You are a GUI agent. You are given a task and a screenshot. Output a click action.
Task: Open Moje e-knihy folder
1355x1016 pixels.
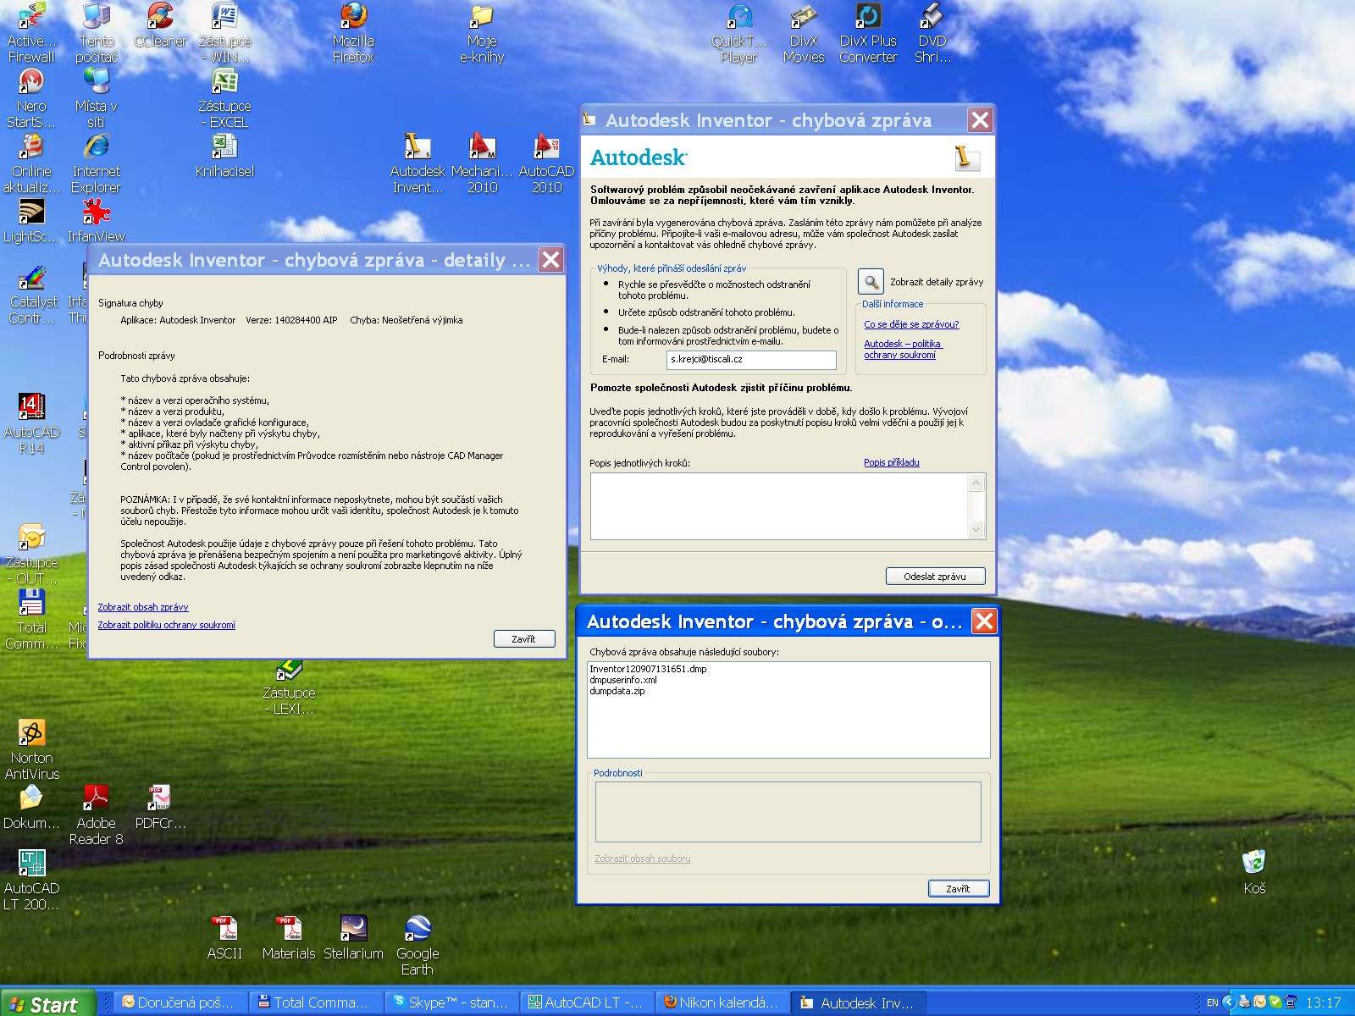482,32
